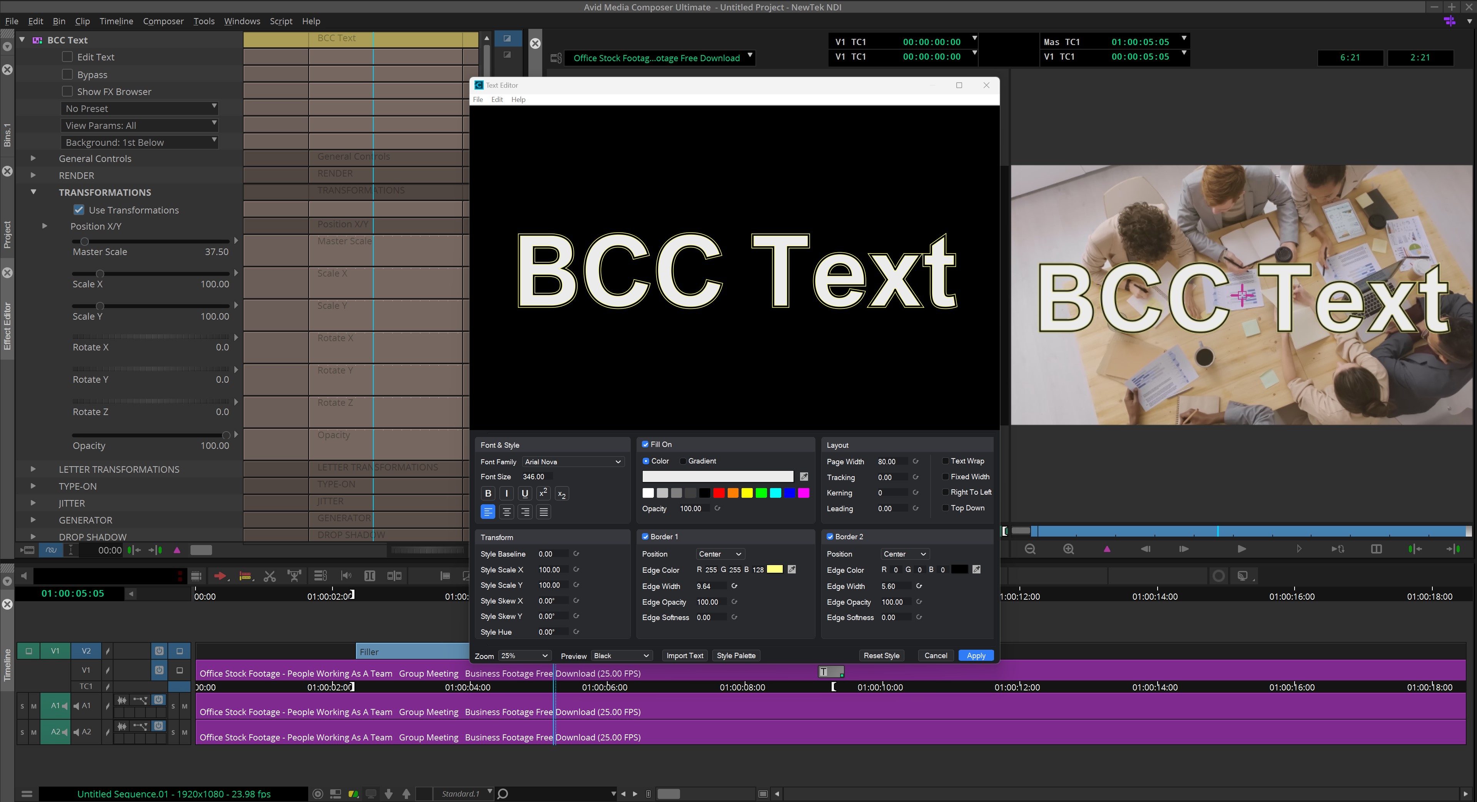The image size is (1477, 802).
Task: Open the No Preset dropdown
Action: [x=139, y=108]
